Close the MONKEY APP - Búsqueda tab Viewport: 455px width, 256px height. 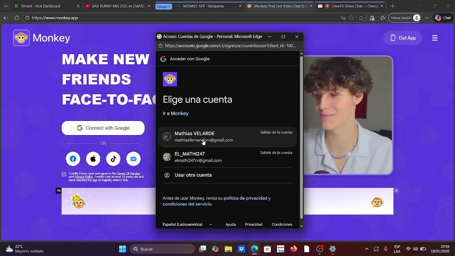point(240,6)
